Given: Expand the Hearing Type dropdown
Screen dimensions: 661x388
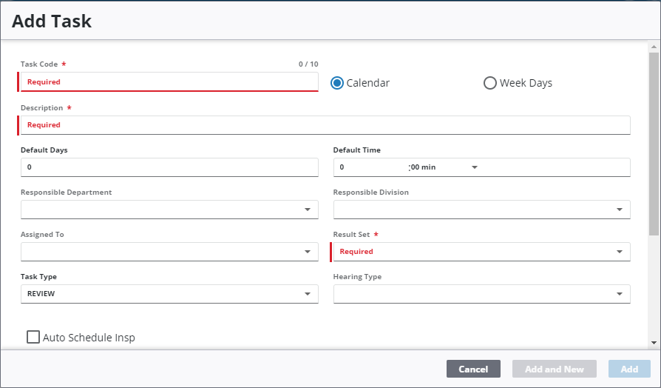Looking at the screenshot, I should pyautogui.click(x=620, y=294).
